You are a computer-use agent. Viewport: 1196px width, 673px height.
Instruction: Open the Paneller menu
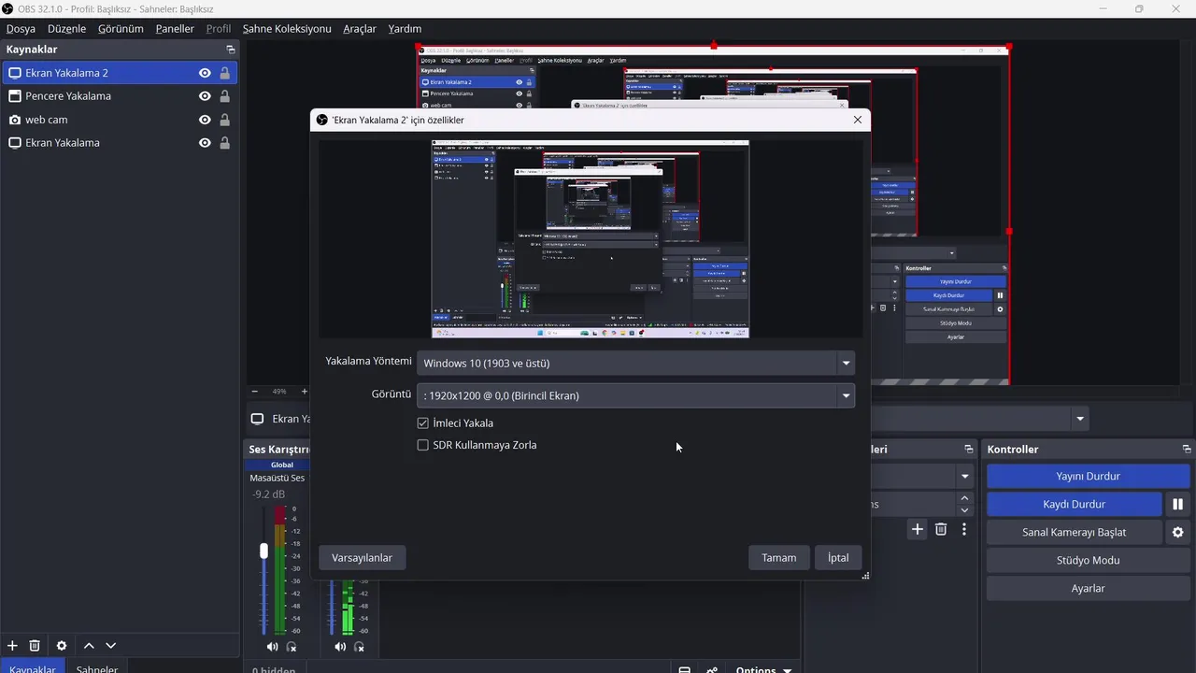click(175, 29)
